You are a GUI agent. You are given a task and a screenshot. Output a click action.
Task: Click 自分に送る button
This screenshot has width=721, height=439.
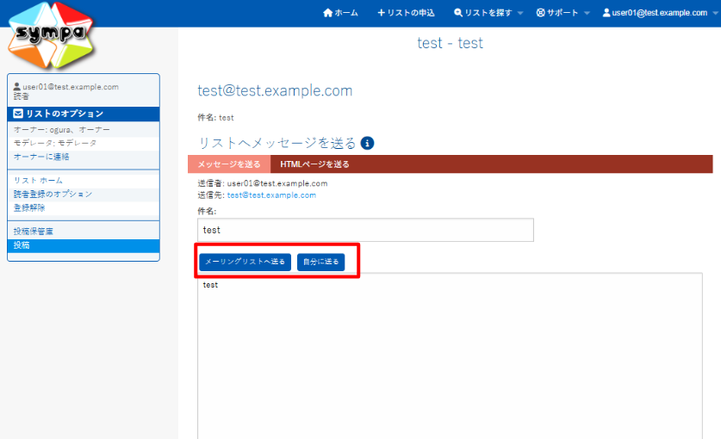(321, 262)
